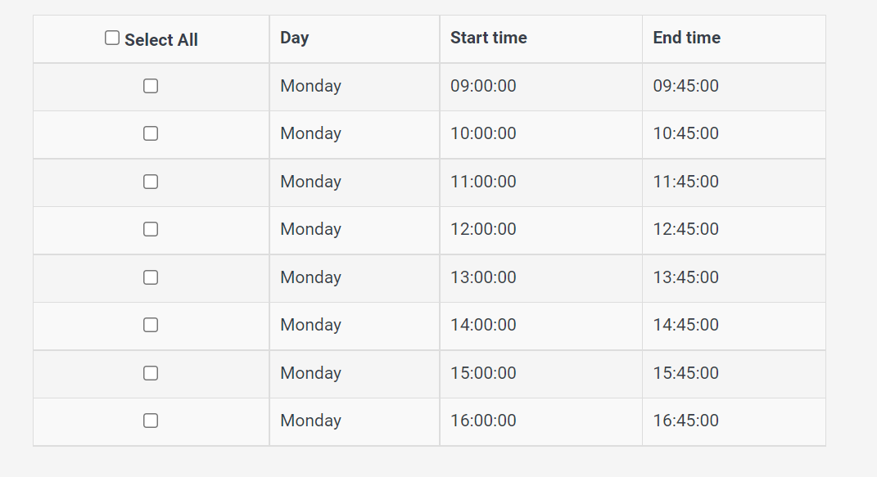
Task: Tick the checkbox for the 12:00:00 slot
Action: (x=151, y=229)
